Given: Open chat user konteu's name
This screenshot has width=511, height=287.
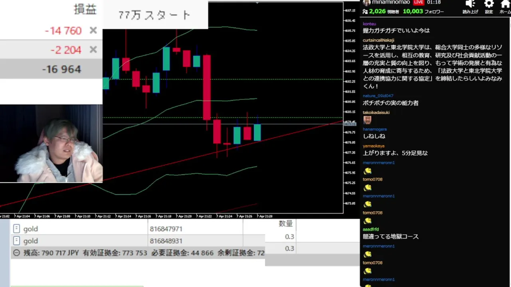Looking at the screenshot, I should pos(369,24).
